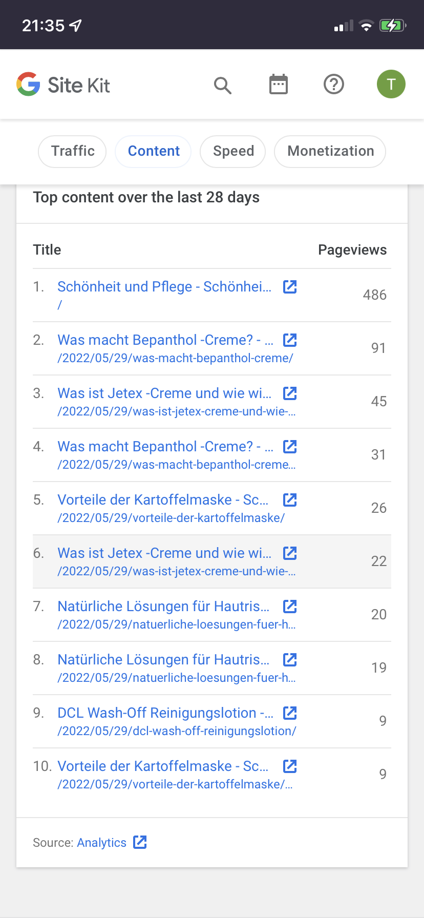Open row 2 Was macht Bepanthol-Creme link

coord(166,340)
